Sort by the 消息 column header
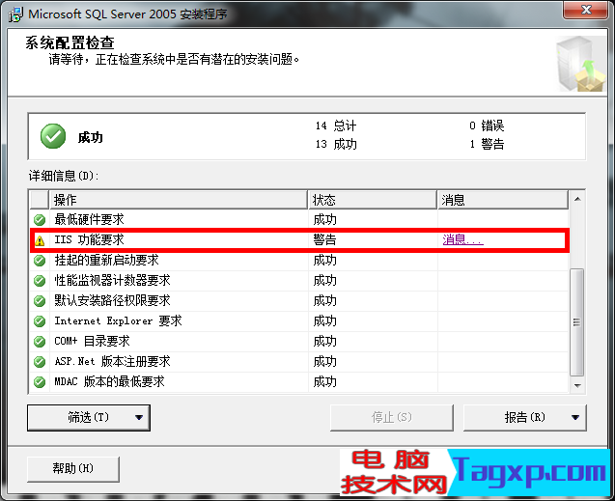 point(503,200)
